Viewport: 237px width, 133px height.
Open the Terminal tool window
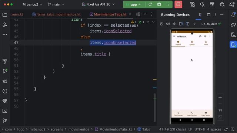click(x=5, y=111)
